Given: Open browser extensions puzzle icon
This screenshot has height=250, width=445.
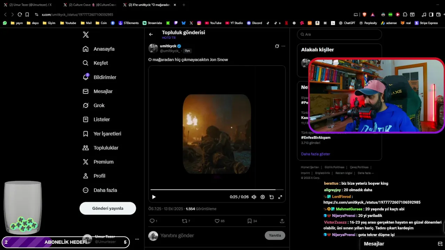Looking at the screenshot, I should [x=405, y=15].
